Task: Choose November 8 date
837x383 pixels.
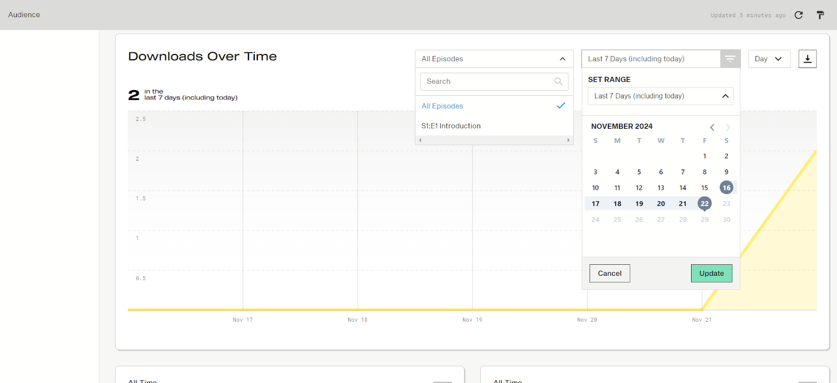Action: click(705, 172)
